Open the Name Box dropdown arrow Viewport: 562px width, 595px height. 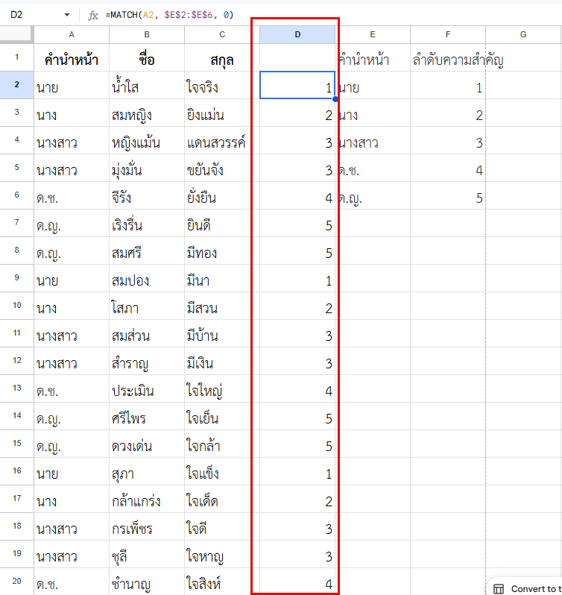tap(67, 15)
